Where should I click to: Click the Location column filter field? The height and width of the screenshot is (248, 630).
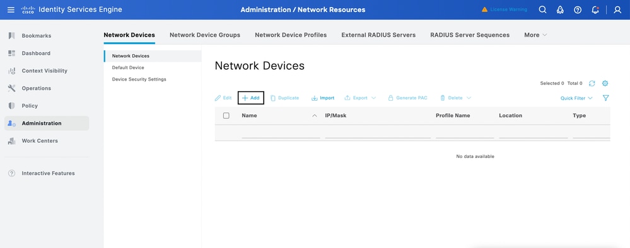pyautogui.click(x=533, y=133)
